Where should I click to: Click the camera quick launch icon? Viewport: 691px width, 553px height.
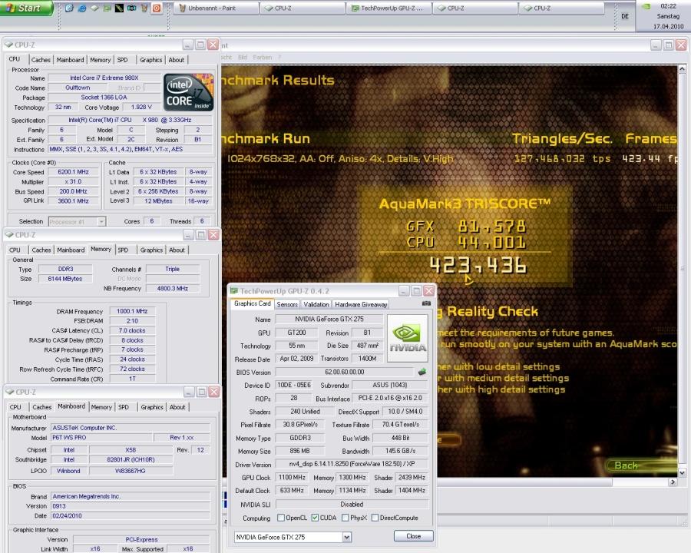(x=131, y=8)
